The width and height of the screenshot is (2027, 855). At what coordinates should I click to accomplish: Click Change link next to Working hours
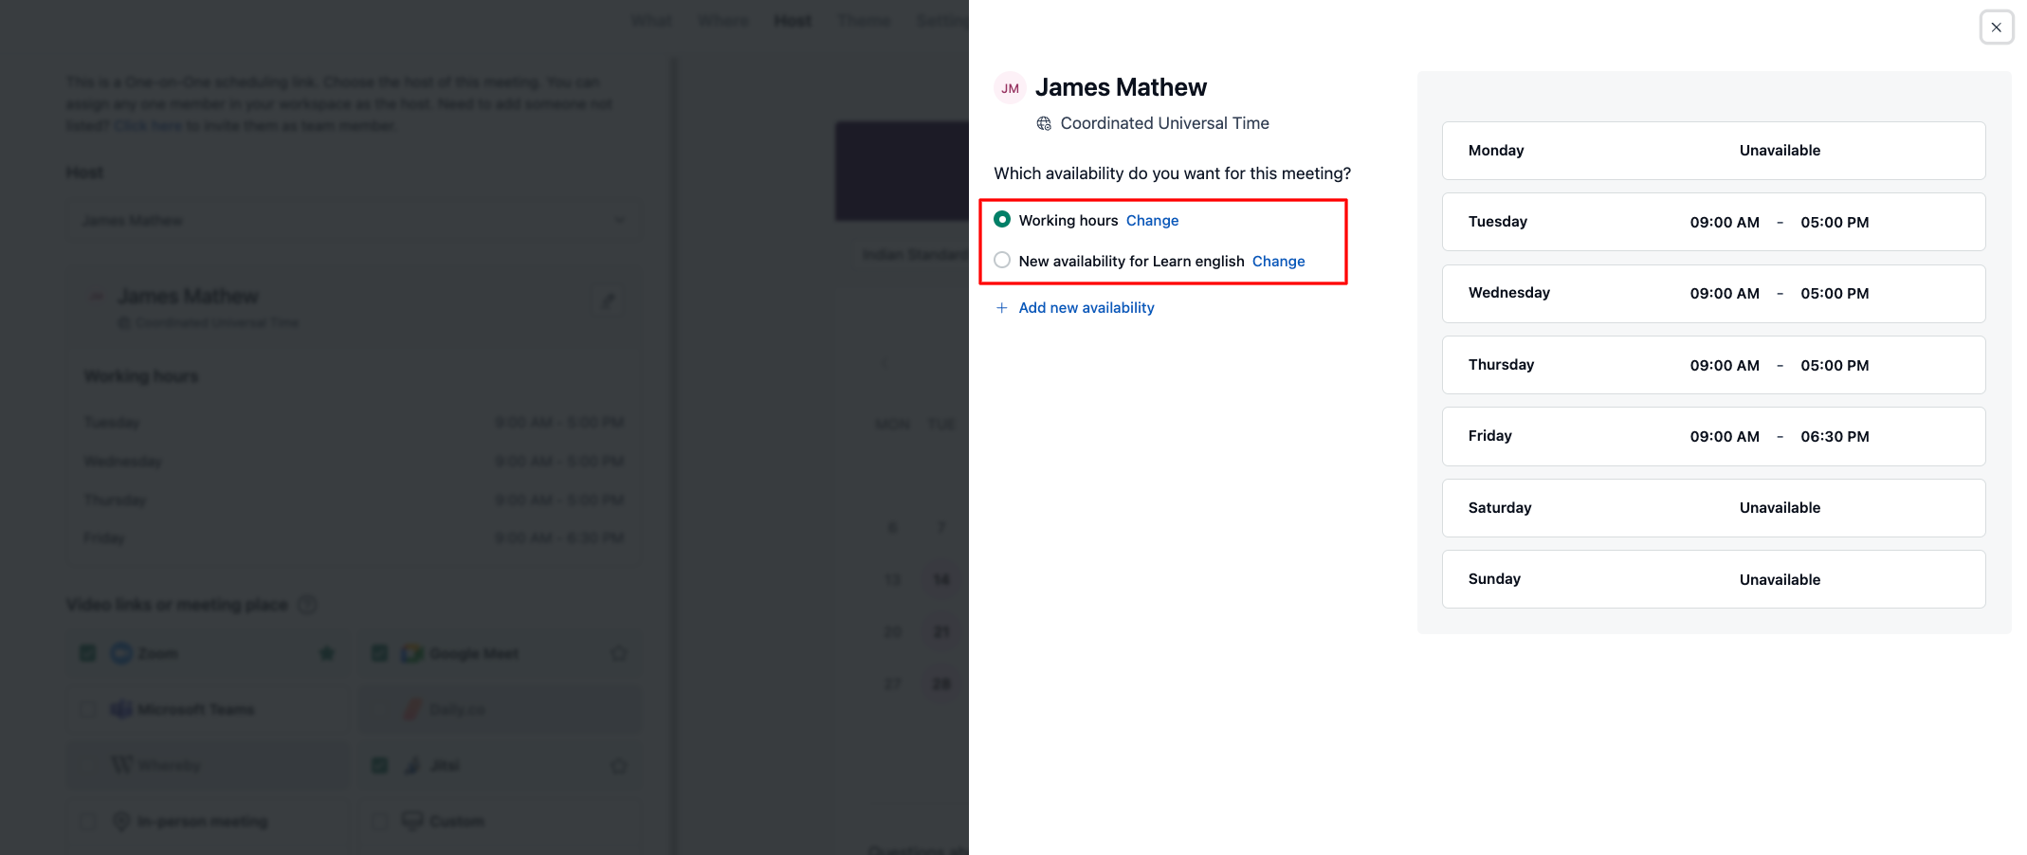pyautogui.click(x=1152, y=221)
